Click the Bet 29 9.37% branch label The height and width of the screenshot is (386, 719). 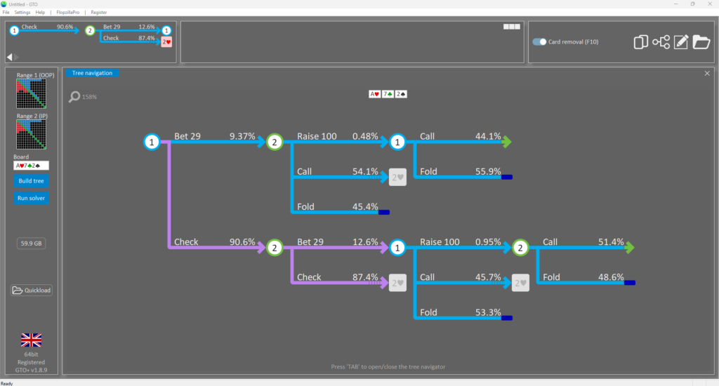tap(215, 136)
